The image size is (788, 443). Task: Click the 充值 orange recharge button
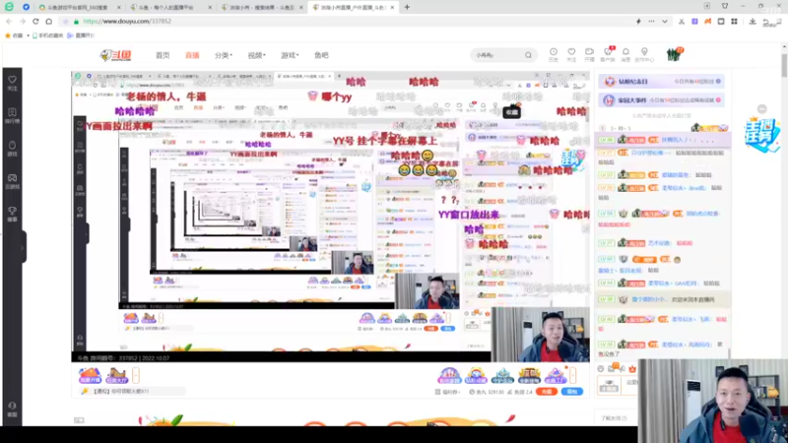[x=547, y=391]
